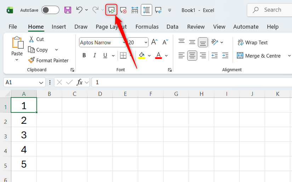Align text right

[x=203, y=55]
